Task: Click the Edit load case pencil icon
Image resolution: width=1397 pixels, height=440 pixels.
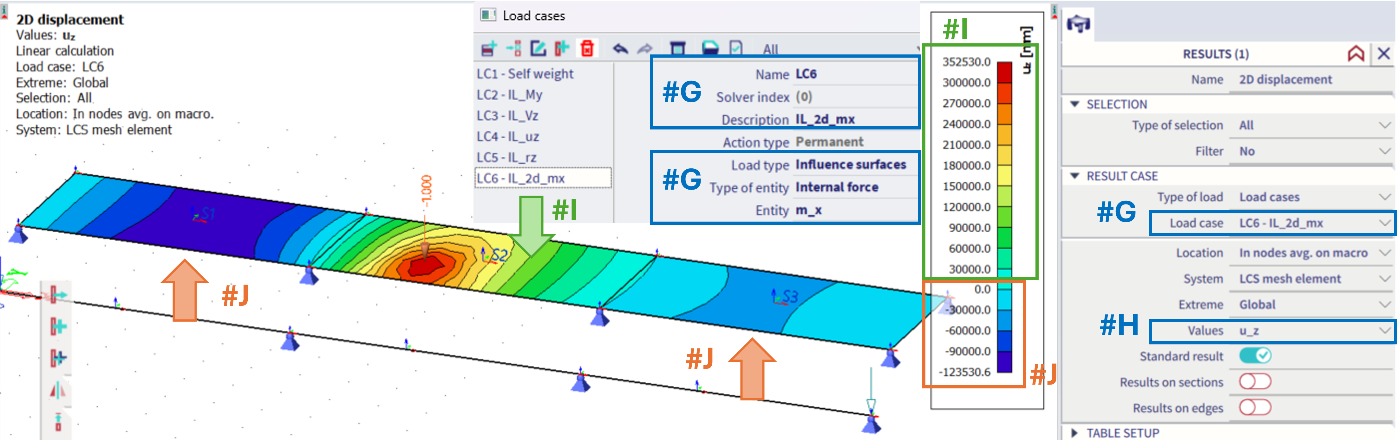Action: coord(538,49)
